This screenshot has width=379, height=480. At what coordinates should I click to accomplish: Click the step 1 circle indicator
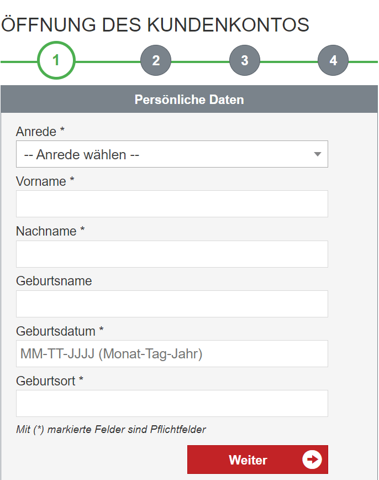coord(56,60)
